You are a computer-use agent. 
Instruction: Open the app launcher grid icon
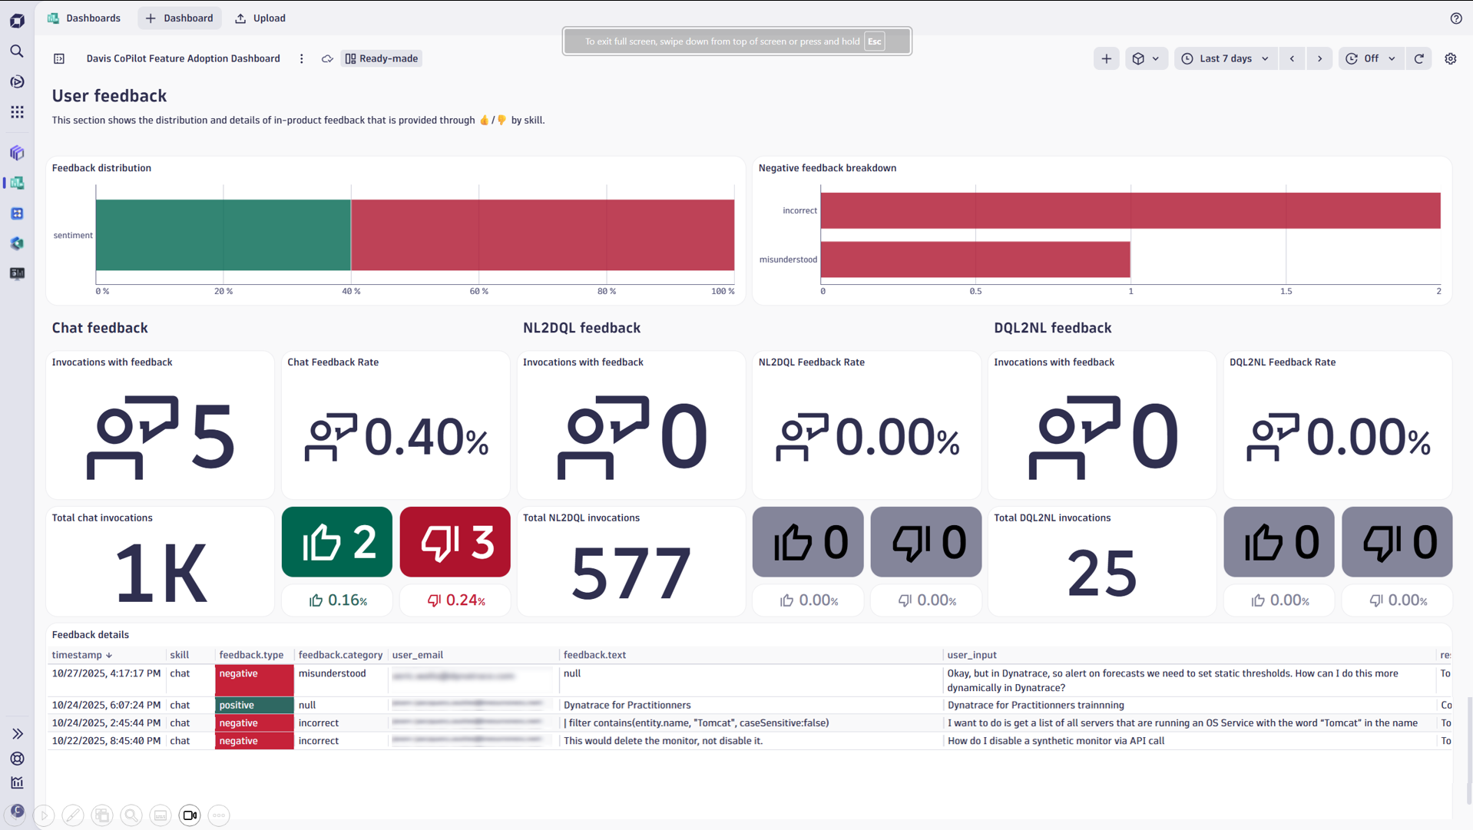click(x=17, y=112)
